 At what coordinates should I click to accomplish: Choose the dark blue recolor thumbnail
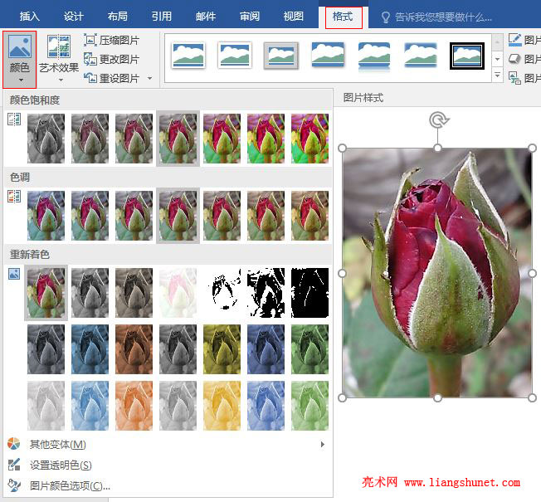[x=90, y=349]
